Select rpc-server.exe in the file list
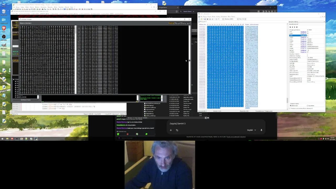This screenshot has width=336, height=189. tap(149, 112)
